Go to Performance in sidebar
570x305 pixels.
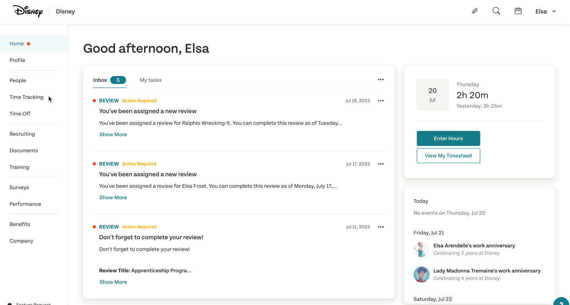[x=25, y=204]
